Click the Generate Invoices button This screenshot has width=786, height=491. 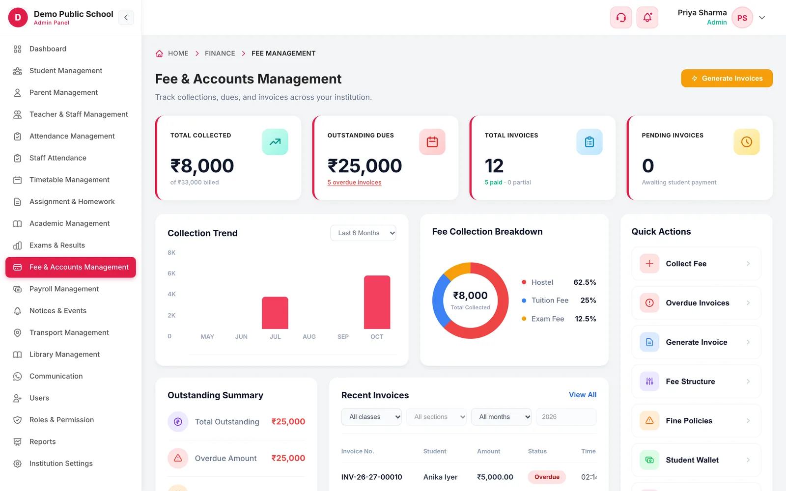coord(727,79)
